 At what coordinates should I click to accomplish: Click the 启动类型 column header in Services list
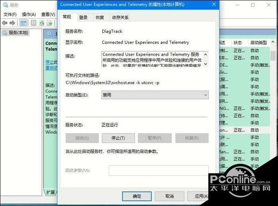(259, 42)
